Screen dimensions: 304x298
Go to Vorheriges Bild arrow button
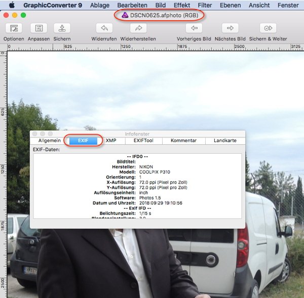[194, 28]
